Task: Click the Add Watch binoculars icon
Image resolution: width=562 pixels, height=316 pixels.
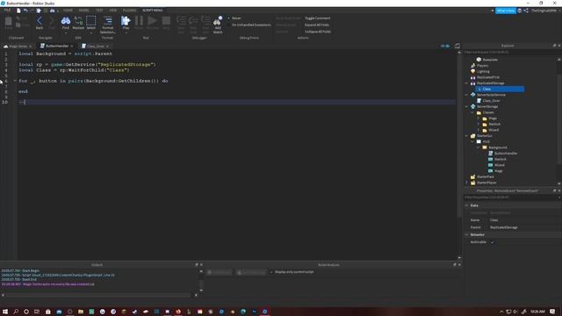Action: (x=218, y=21)
